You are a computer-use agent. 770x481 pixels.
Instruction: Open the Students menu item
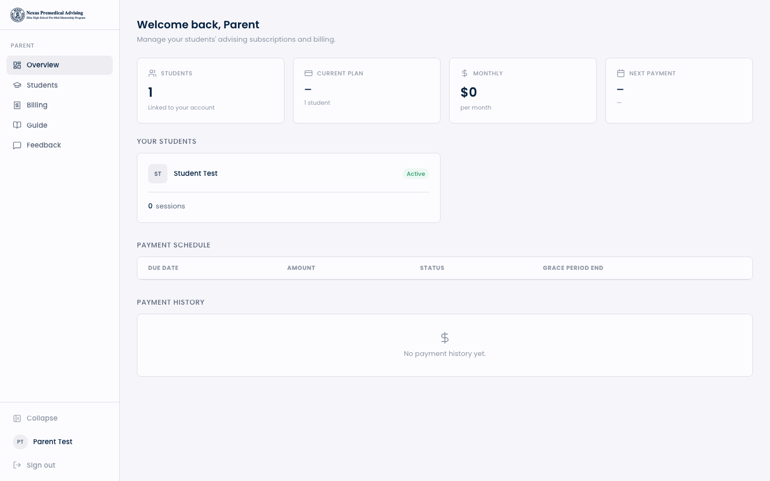coord(42,86)
